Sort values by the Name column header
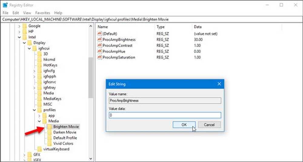This screenshot has height=162, width=303. click(x=103, y=27)
